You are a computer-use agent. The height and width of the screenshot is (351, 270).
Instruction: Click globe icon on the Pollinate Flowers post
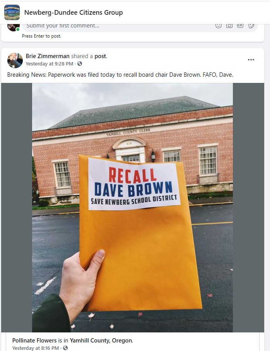coord(65,348)
